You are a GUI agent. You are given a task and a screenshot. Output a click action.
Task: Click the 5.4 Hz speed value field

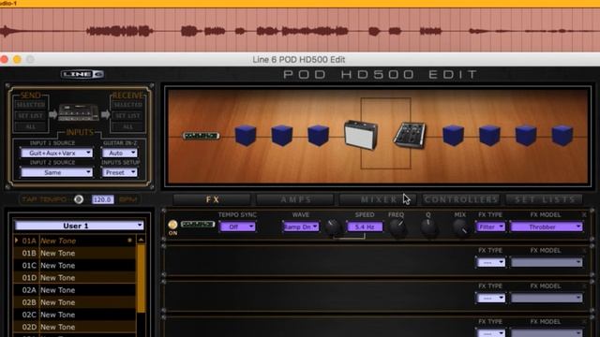pyautogui.click(x=365, y=227)
